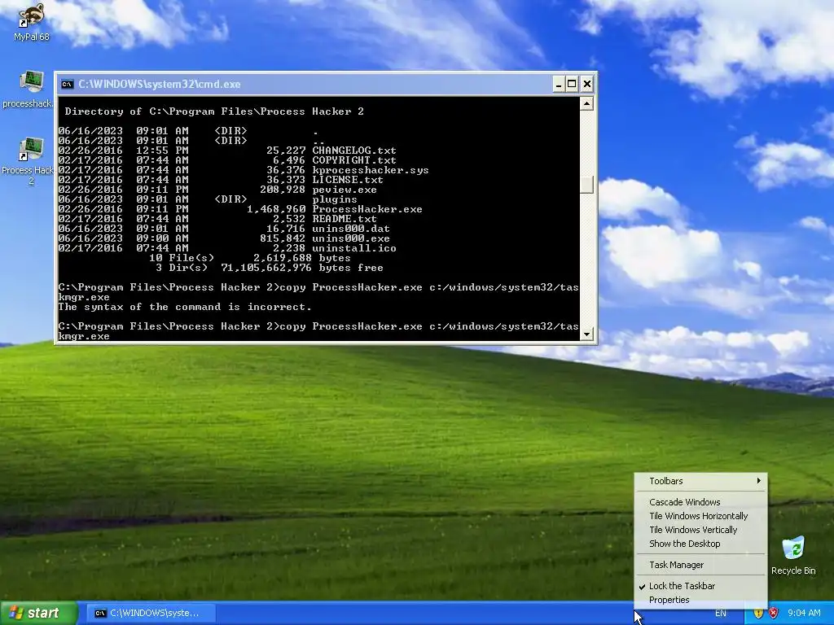Open taskbar Properties
The width and height of the screenshot is (834, 625).
(701, 600)
